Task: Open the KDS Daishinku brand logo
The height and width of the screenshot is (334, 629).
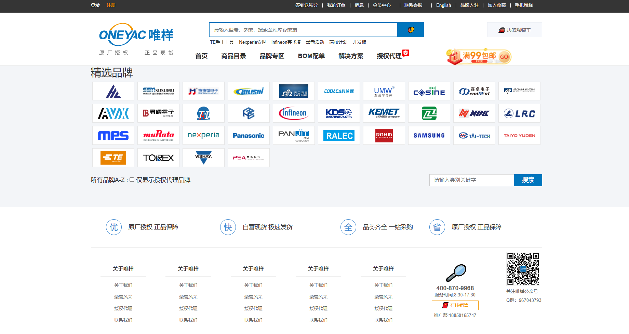Action: point(339,113)
